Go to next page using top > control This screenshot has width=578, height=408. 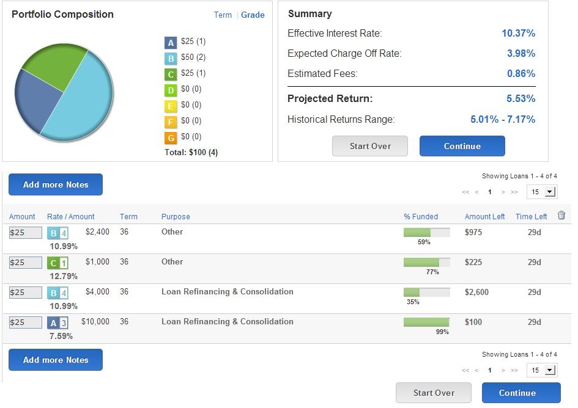tap(503, 192)
